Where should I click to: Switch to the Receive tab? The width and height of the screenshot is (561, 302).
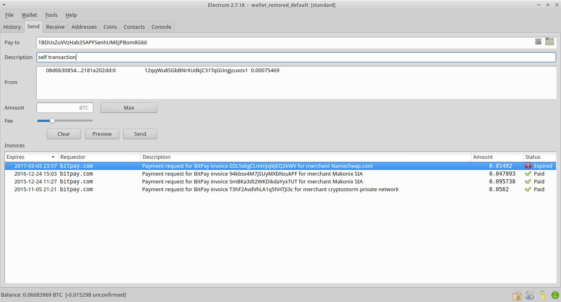[x=55, y=27]
